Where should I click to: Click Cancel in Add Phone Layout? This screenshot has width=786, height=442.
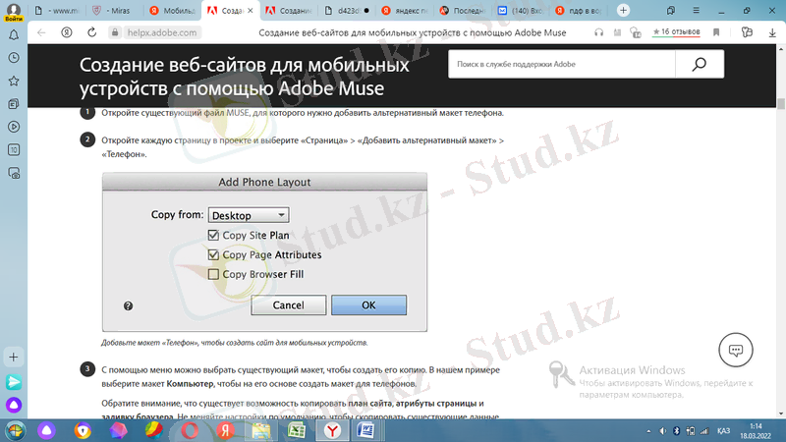288,305
